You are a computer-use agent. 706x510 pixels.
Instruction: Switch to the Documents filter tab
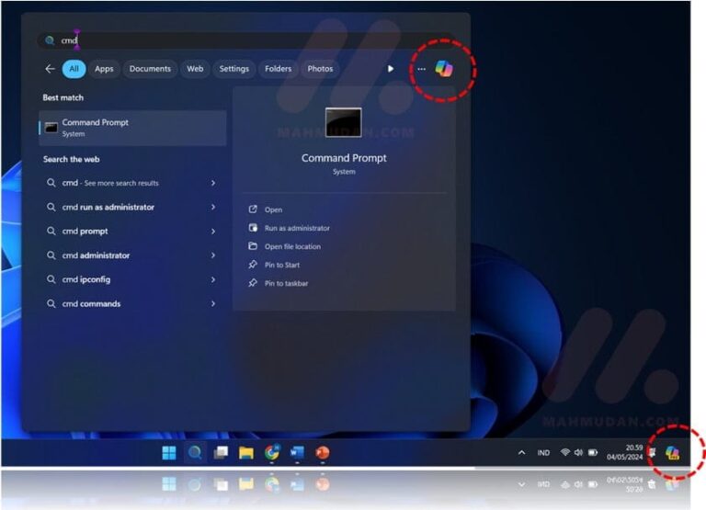(150, 69)
